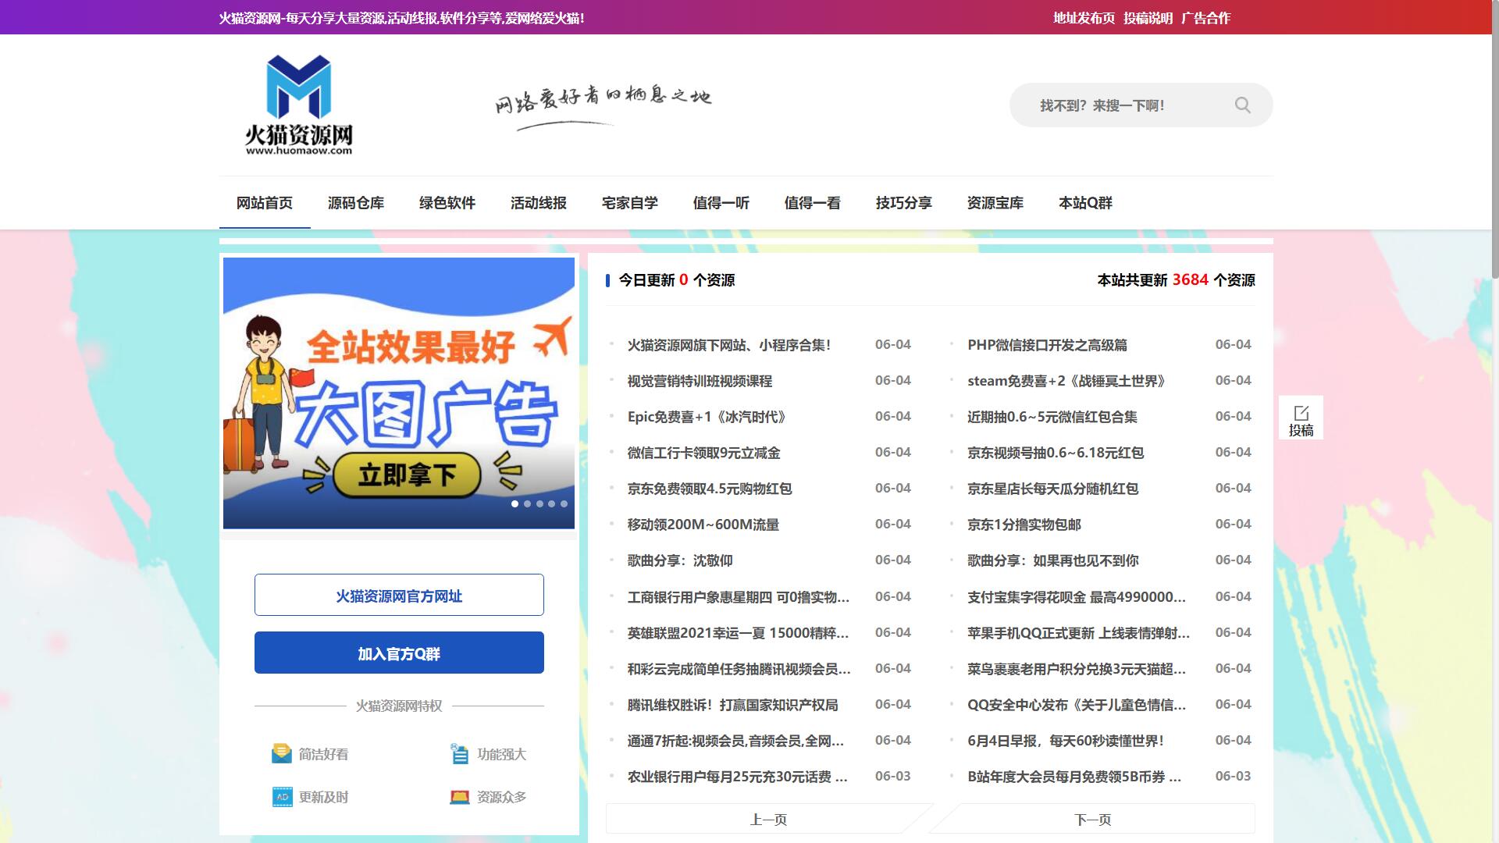Open 京东免费领取4.5元购物红包 article

click(x=710, y=489)
